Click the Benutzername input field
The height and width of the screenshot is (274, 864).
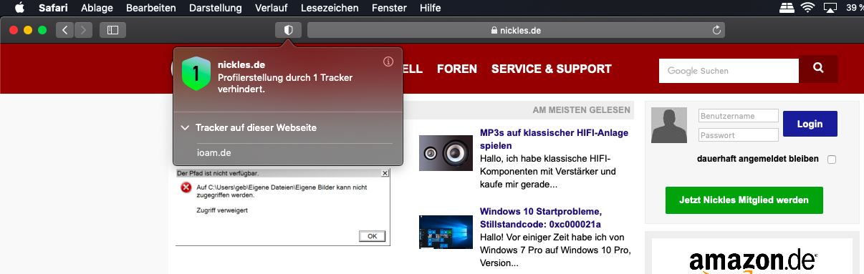[739, 115]
